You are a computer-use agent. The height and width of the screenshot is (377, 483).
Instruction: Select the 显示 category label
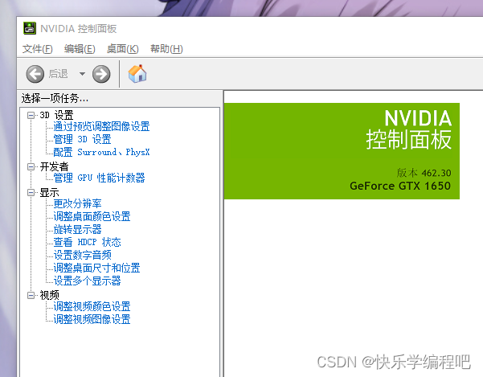point(49,192)
